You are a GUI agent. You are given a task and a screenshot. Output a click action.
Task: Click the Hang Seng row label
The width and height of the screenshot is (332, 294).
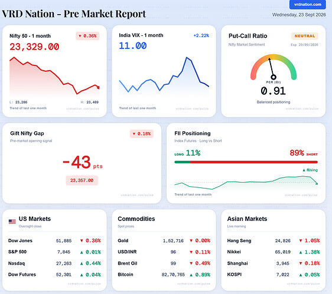pyautogui.click(x=239, y=241)
